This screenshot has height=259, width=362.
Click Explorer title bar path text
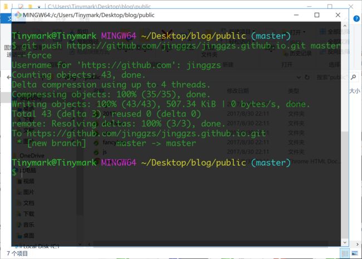coord(99,7)
